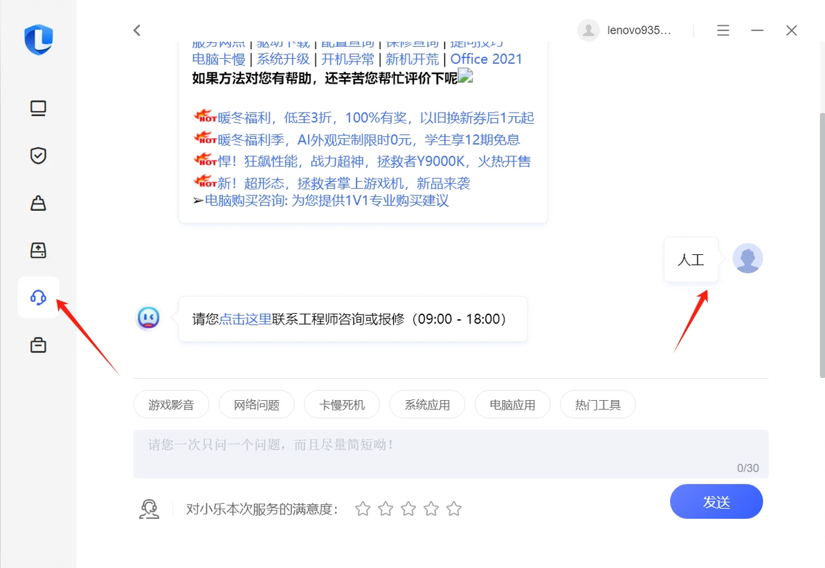825x568 pixels.
Task: Select the 游戏影音 category tab
Action: click(x=171, y=405)
